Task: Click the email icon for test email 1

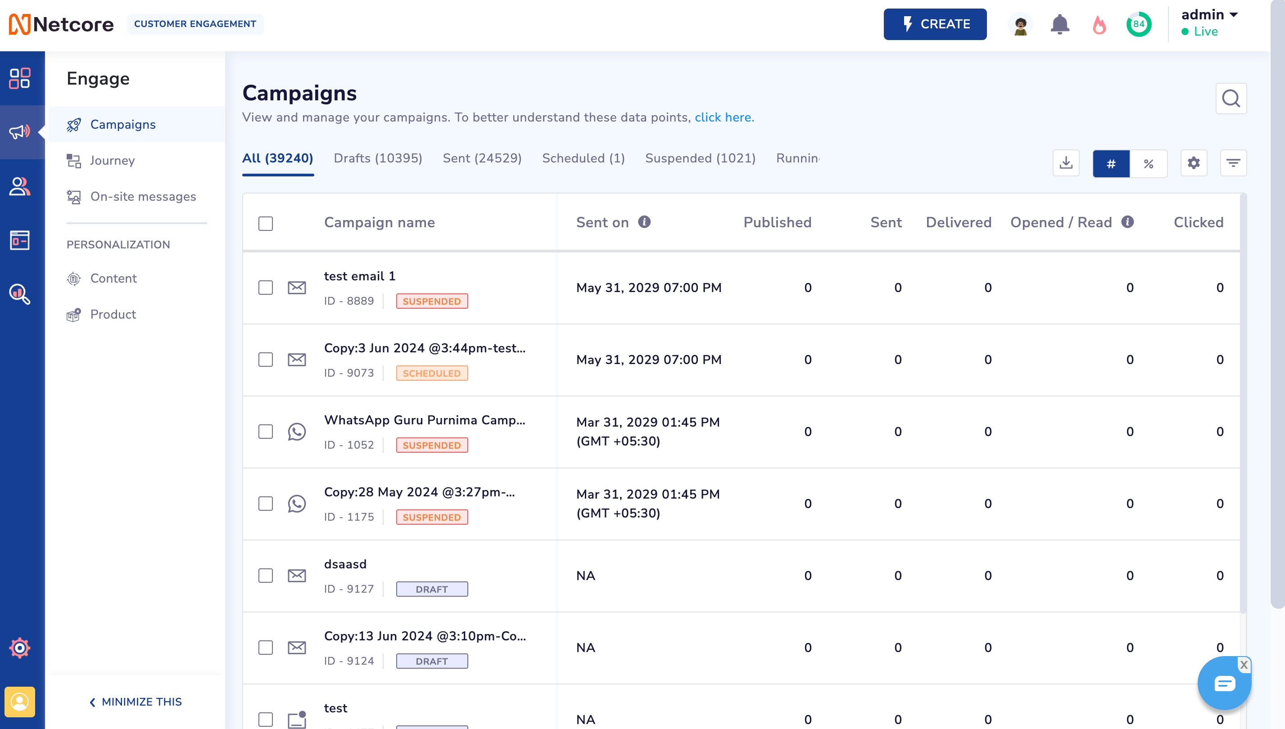Action: pyautogui.click(x=297, y=288)
